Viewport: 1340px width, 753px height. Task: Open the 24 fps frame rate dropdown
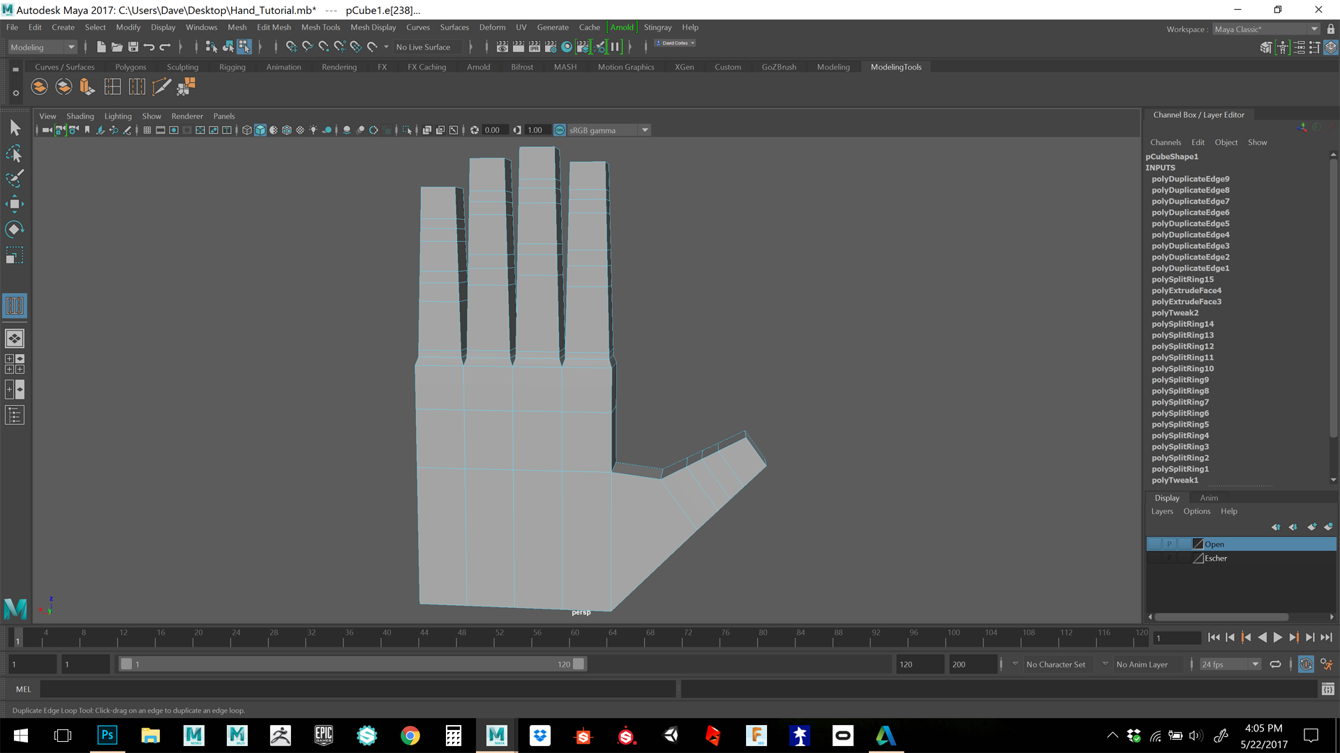(1230, 664)
